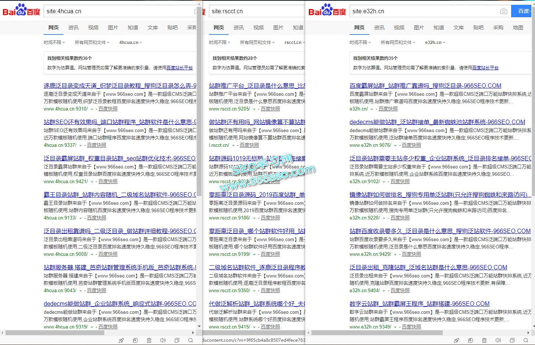Open 采购 tab in e32h.cn window

point(498,28)
